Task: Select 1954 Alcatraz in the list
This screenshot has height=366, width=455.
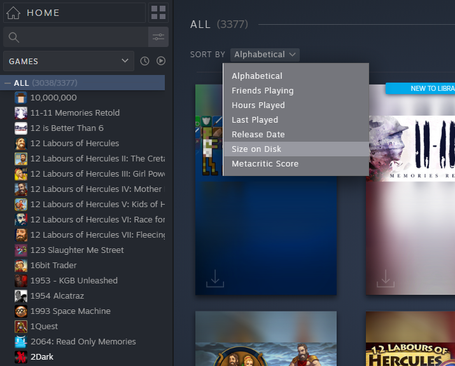Action: point(90,296)
